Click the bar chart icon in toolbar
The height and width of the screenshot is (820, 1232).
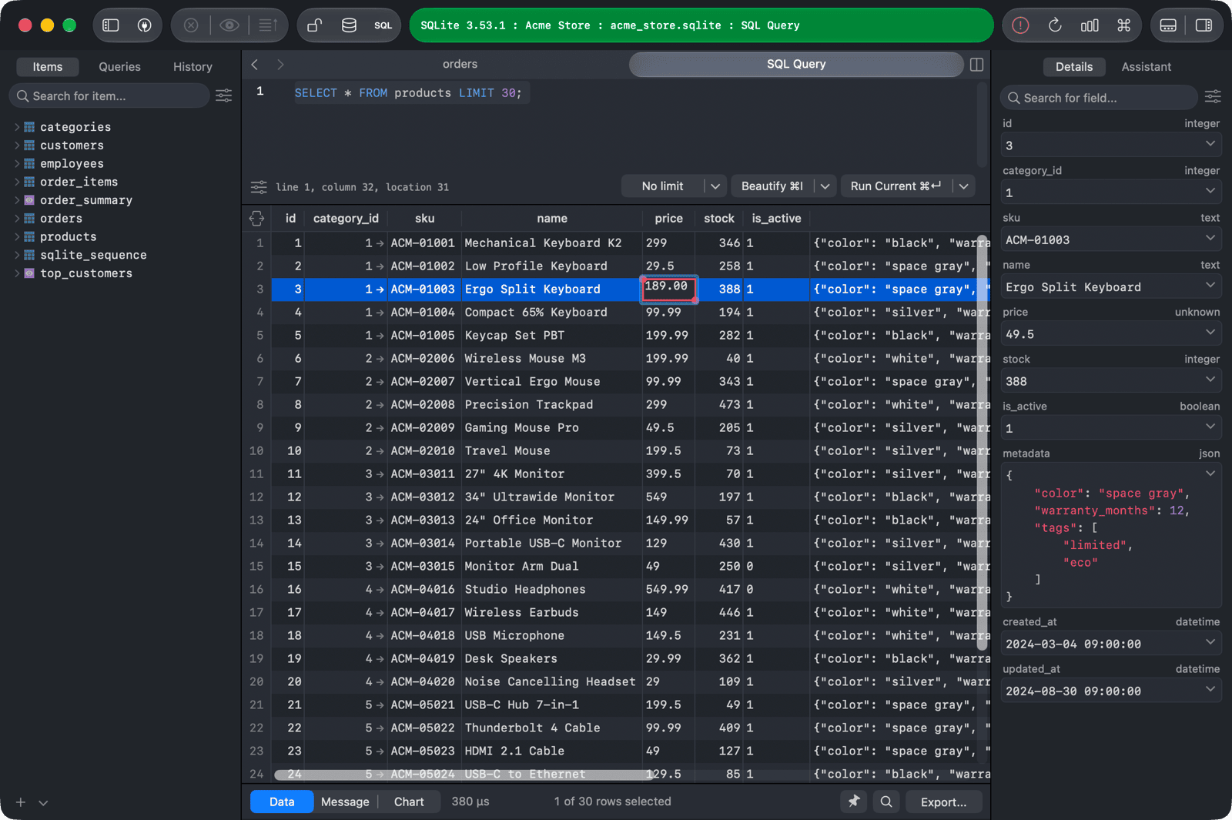pos(1090,25)
